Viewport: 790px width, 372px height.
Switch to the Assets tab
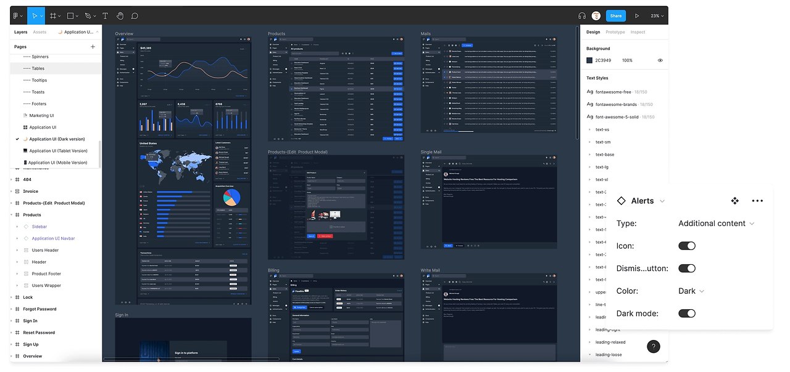point(39,32)
